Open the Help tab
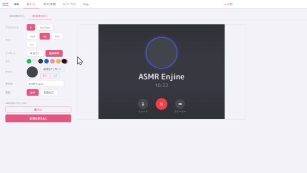The width and height of the screenshot is (307, 173). pyautogui.click(x=85, y=4)
